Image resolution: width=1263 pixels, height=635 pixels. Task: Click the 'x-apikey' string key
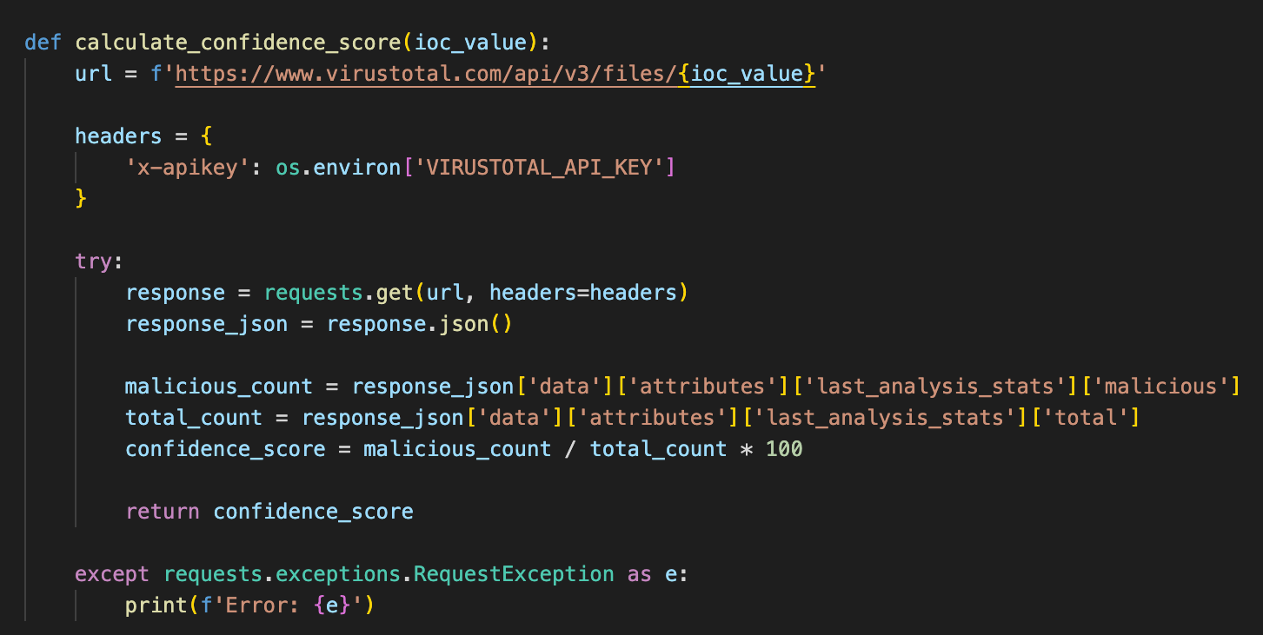tap(188, 168)
